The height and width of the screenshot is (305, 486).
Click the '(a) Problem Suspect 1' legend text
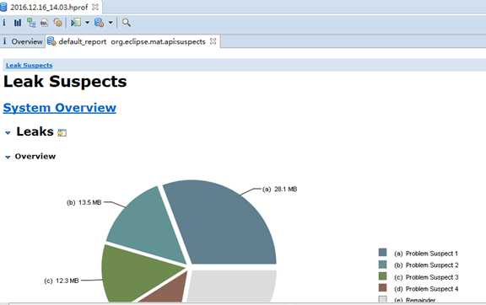pos(426,254)
